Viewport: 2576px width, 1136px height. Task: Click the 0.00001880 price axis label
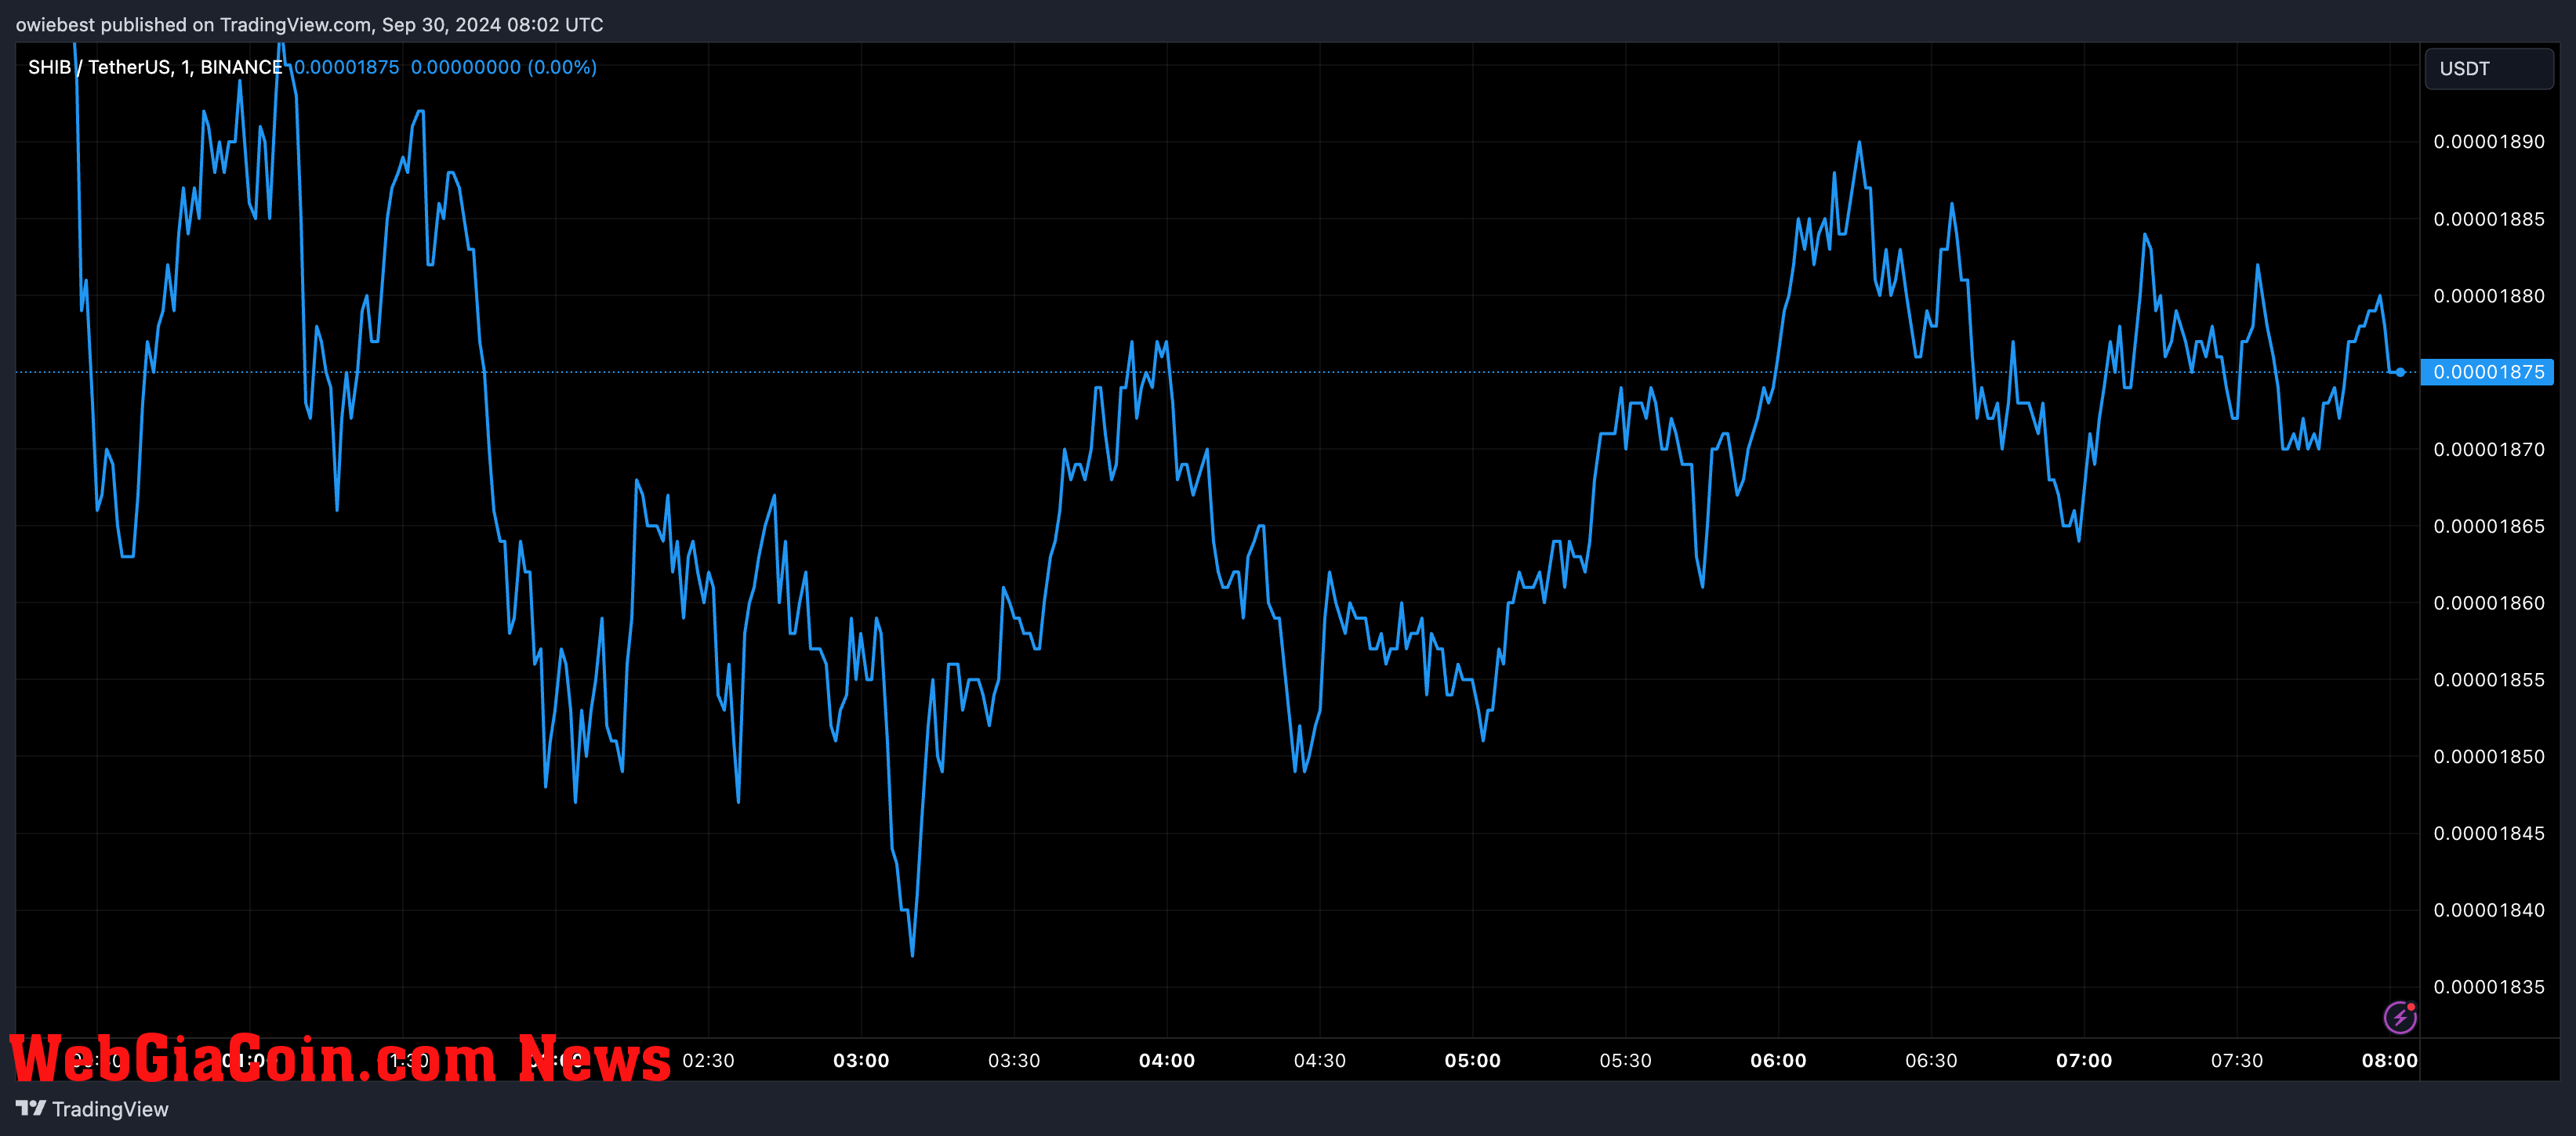click(2489, 295)
